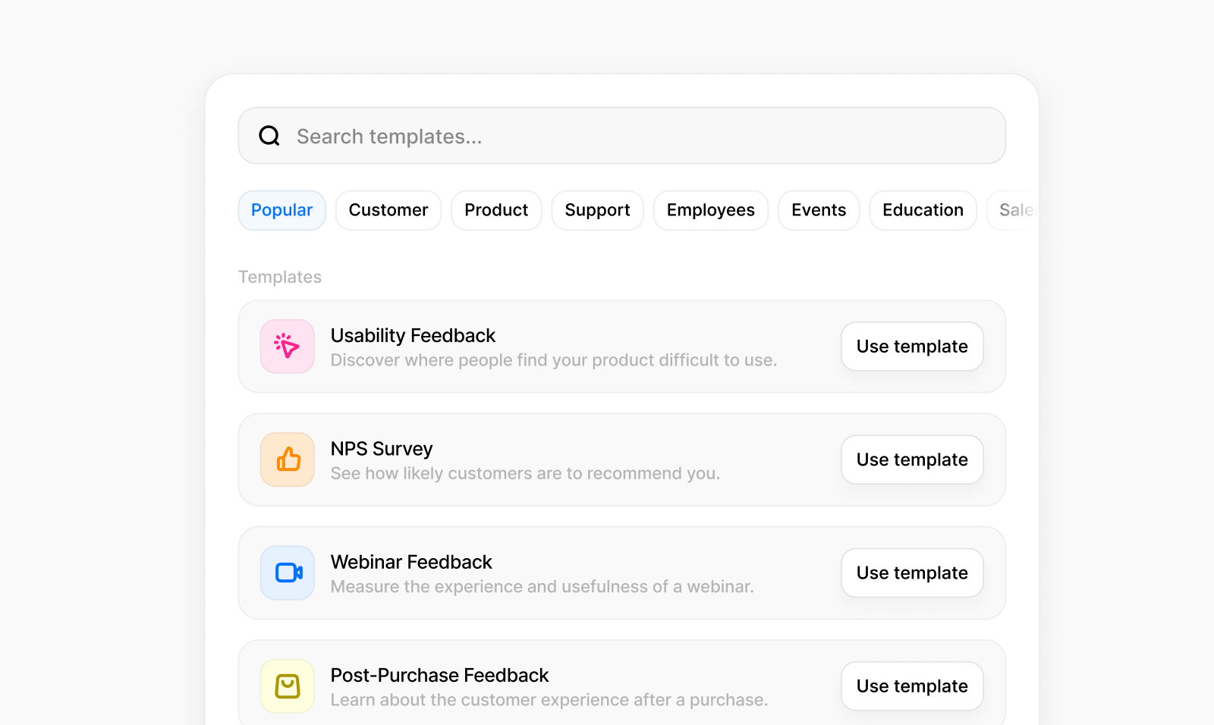Focus the Search templates input field
Viewport: 1214px width, 725px height.
coord(622,136)
